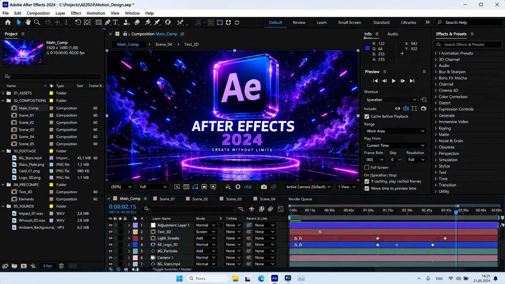This screenshot has height=284, width=505.
Task: Delete selected project item with trash icon
Action: [x=61, y=266]
